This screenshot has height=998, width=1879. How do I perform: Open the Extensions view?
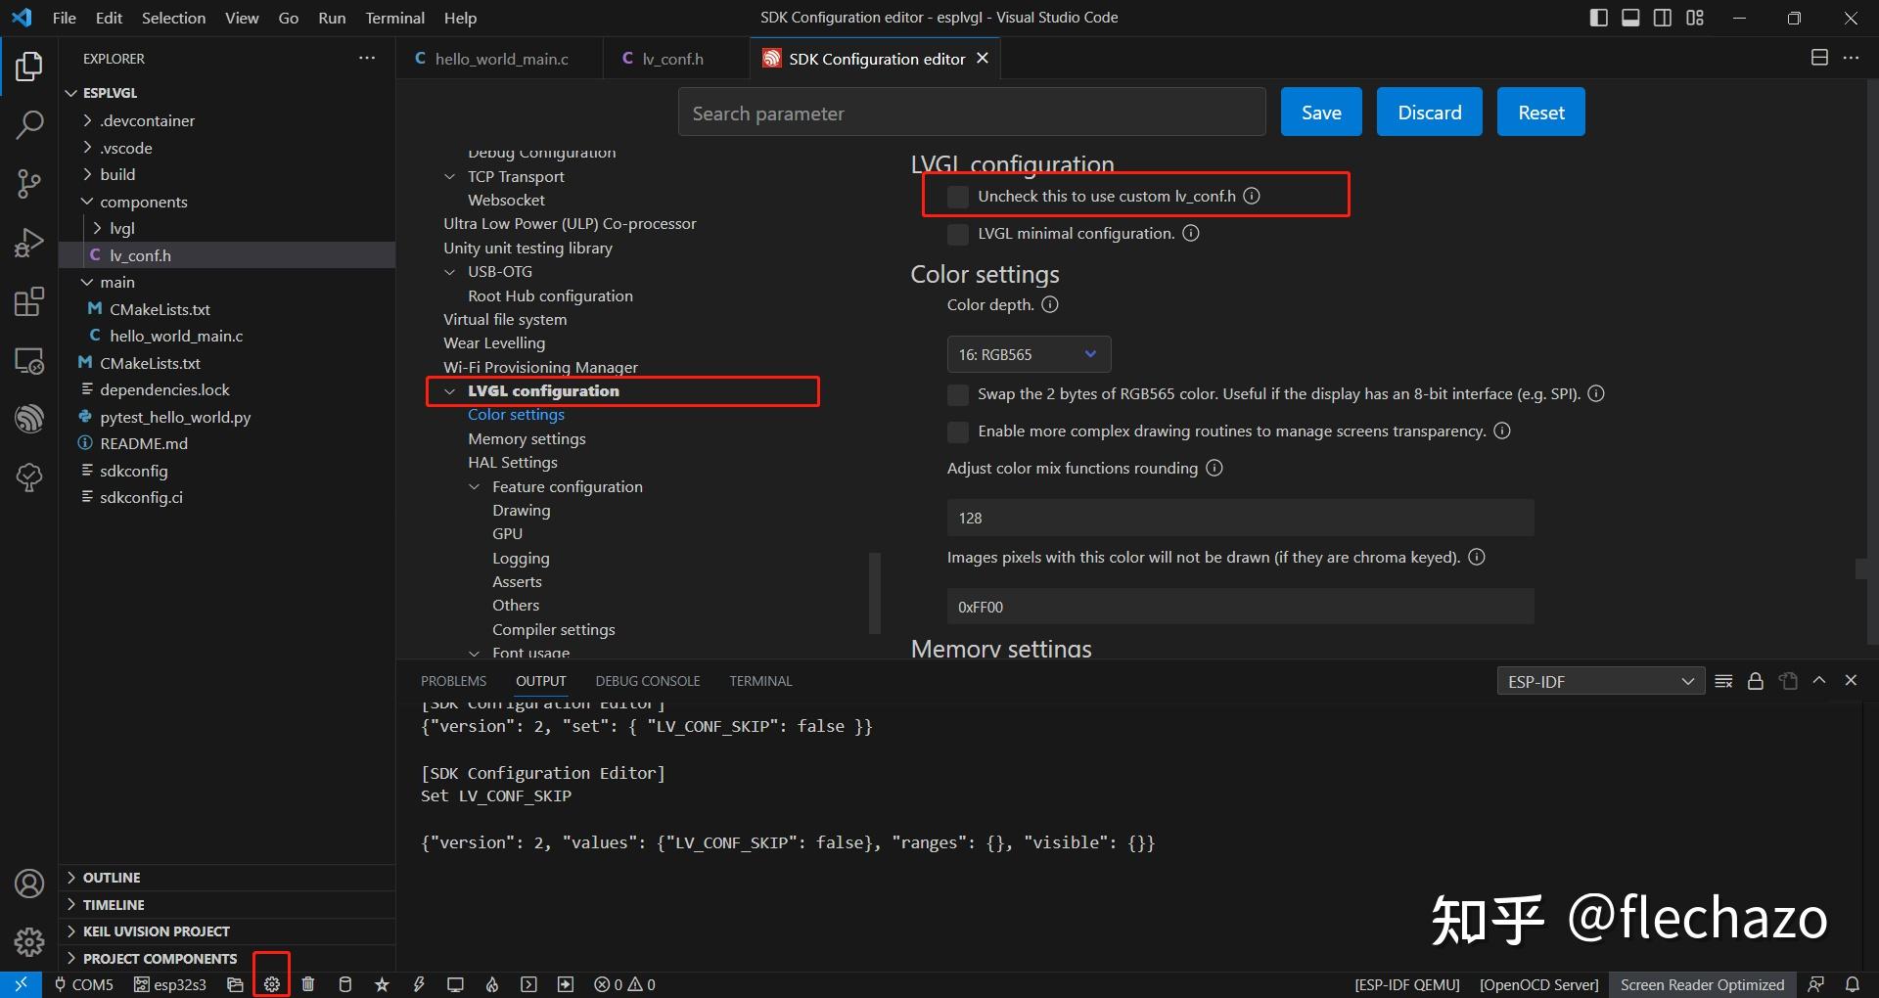tap(29, 301)
